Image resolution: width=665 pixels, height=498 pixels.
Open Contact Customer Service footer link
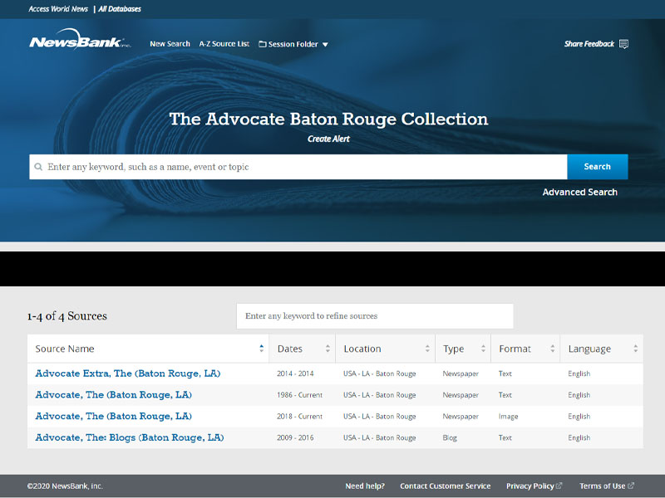click(445, 486)
